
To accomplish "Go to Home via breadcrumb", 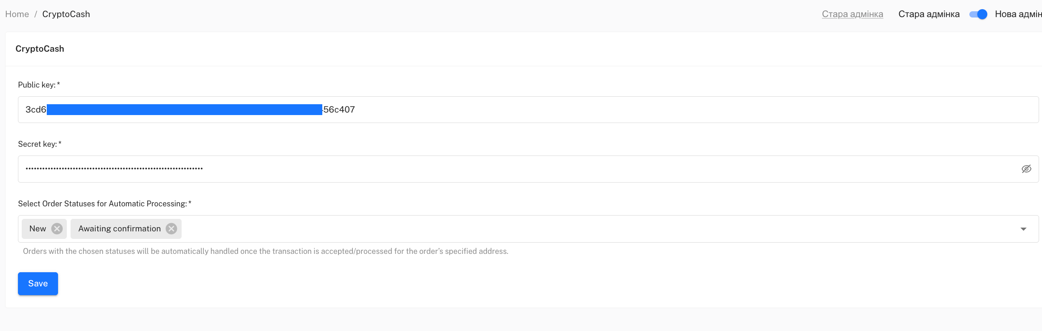I will coord(17,14).
